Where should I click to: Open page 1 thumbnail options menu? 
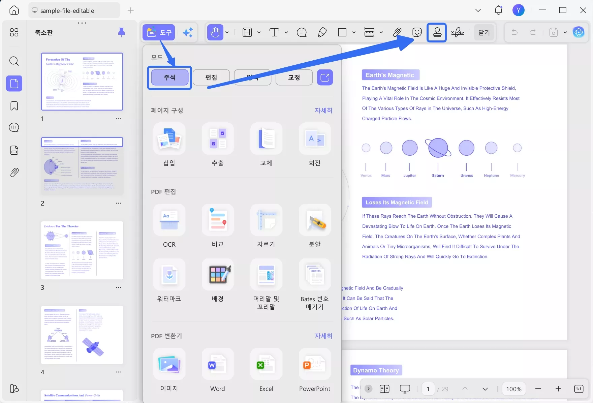[x=119, y=119]
